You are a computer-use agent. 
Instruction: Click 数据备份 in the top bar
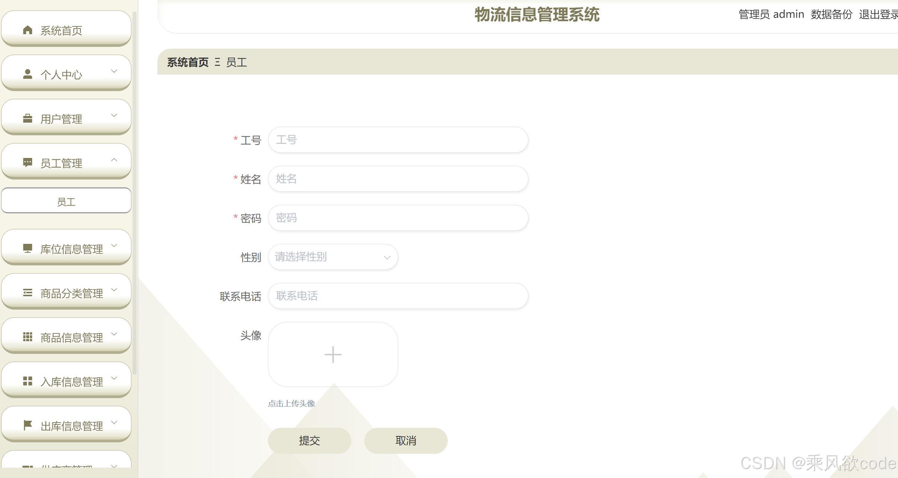[832, 14]
